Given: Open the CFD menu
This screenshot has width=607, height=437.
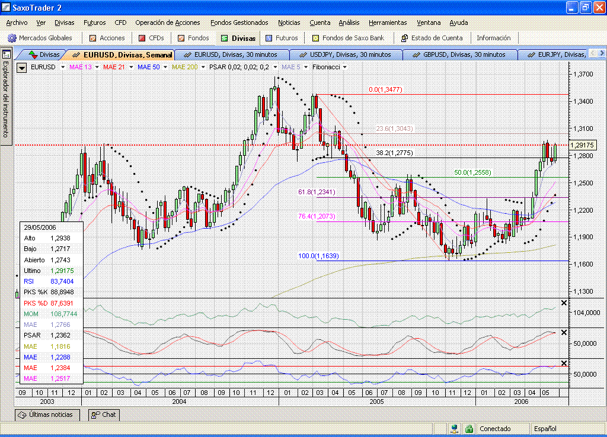Looking at the screenshot, I should (x=120, y=23).
